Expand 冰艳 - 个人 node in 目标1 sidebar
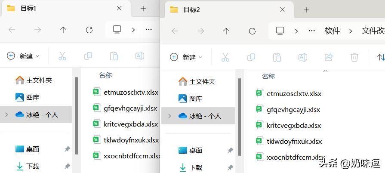The width and height of the screenshot is (385, 173). [x=6, y=114]
